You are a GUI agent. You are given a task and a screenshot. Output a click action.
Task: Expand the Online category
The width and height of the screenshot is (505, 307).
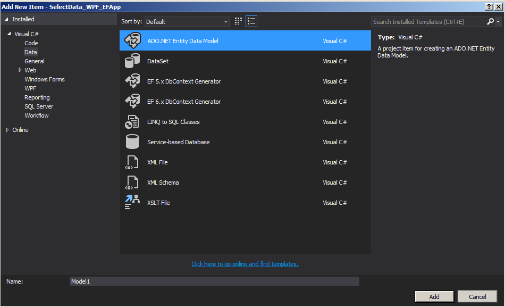(7, 130)
